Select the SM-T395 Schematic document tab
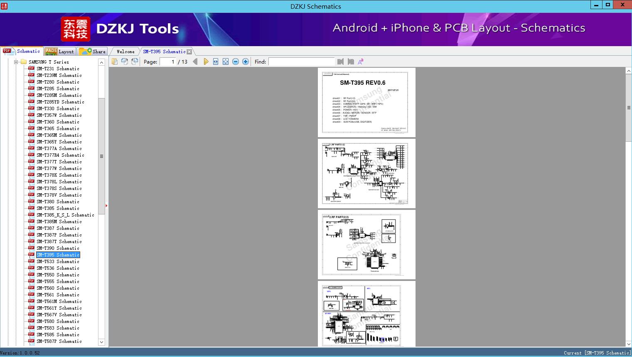Screen dimensions: 632x357 point(164,52)
